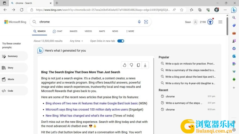Select popular prompt about blog post tips
The image size is (239, 134).
(x=188, y=77)
